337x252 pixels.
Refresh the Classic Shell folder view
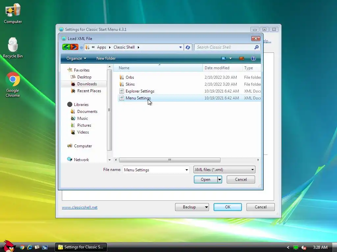tap(188, 47)
